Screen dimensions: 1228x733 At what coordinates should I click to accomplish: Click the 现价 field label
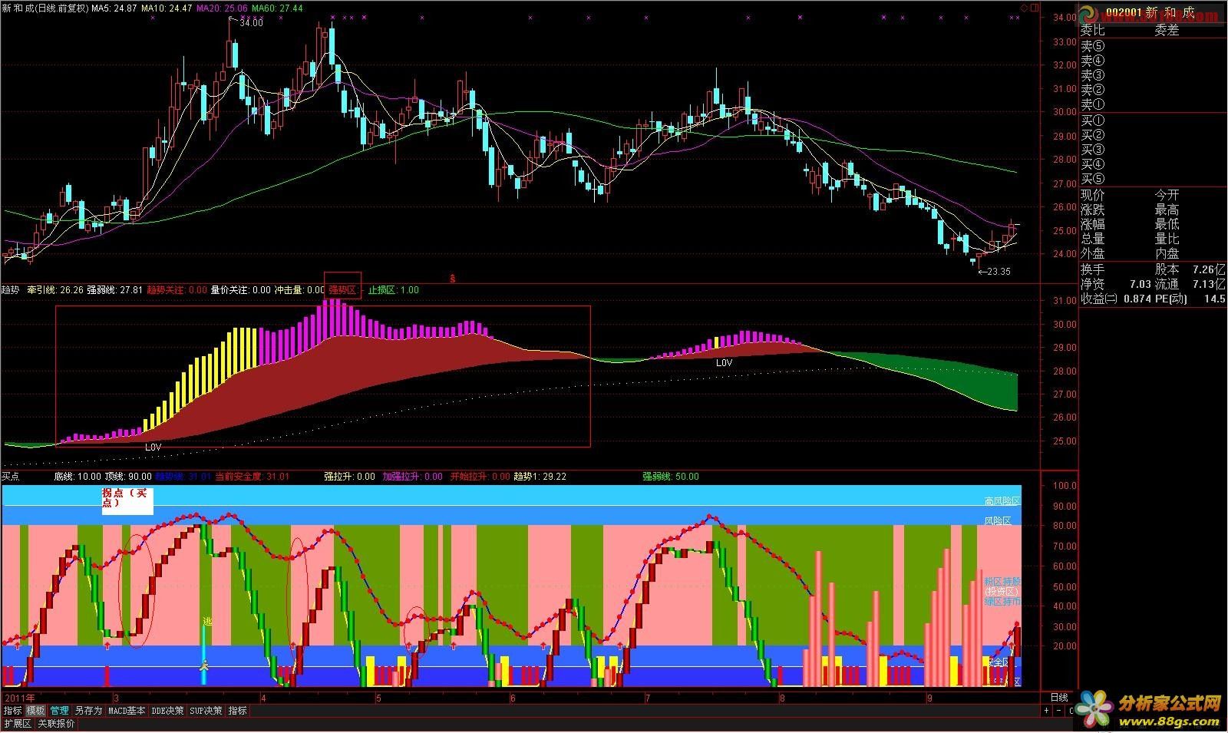[1093, 196]
